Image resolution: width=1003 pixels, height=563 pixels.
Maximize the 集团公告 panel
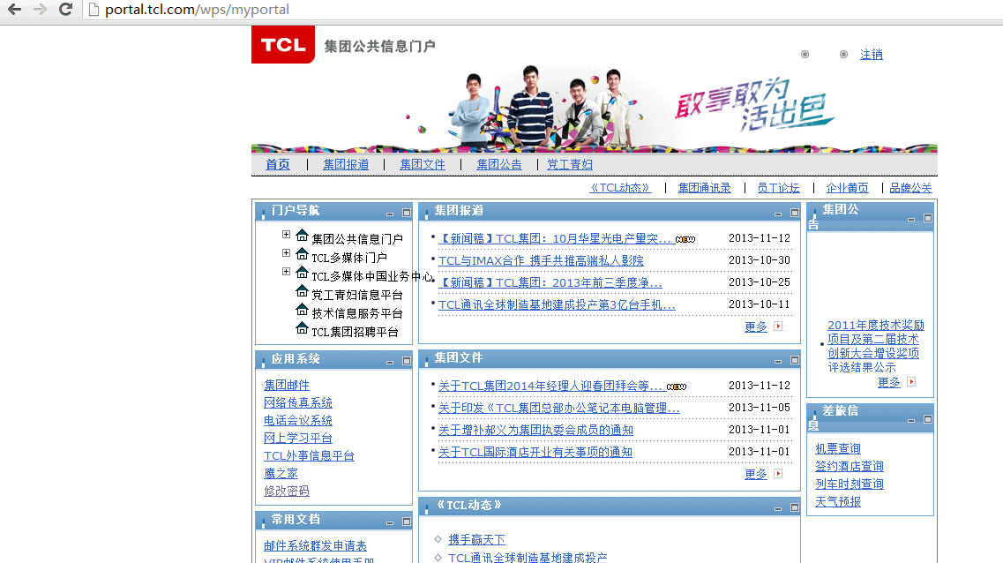(x=927, y=218)
